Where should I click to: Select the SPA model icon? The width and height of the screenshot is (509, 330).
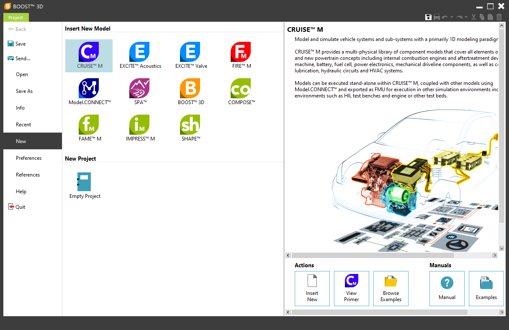point(140,88)
